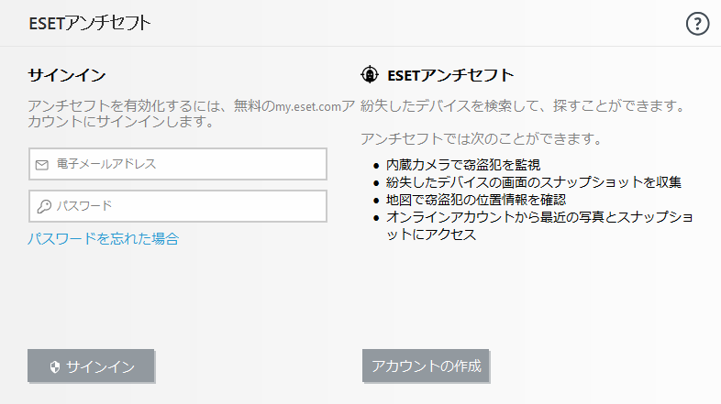Click the bold ESETアンチセフト heading beside target icon
The height and width of the screenshot is (404, 721).
point(450,75)
